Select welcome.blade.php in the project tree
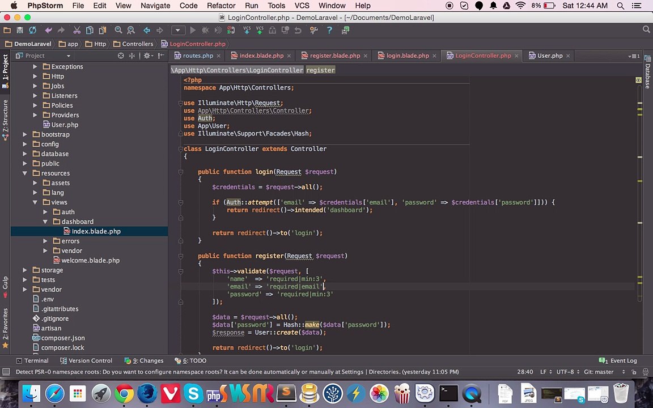Image resolution: width=653 pixels, height=408 pixels. pos(90,261)
